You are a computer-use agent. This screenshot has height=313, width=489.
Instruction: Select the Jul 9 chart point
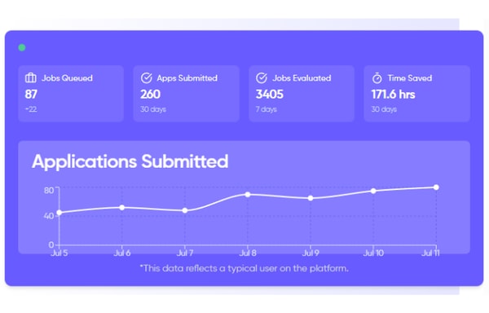311,198
